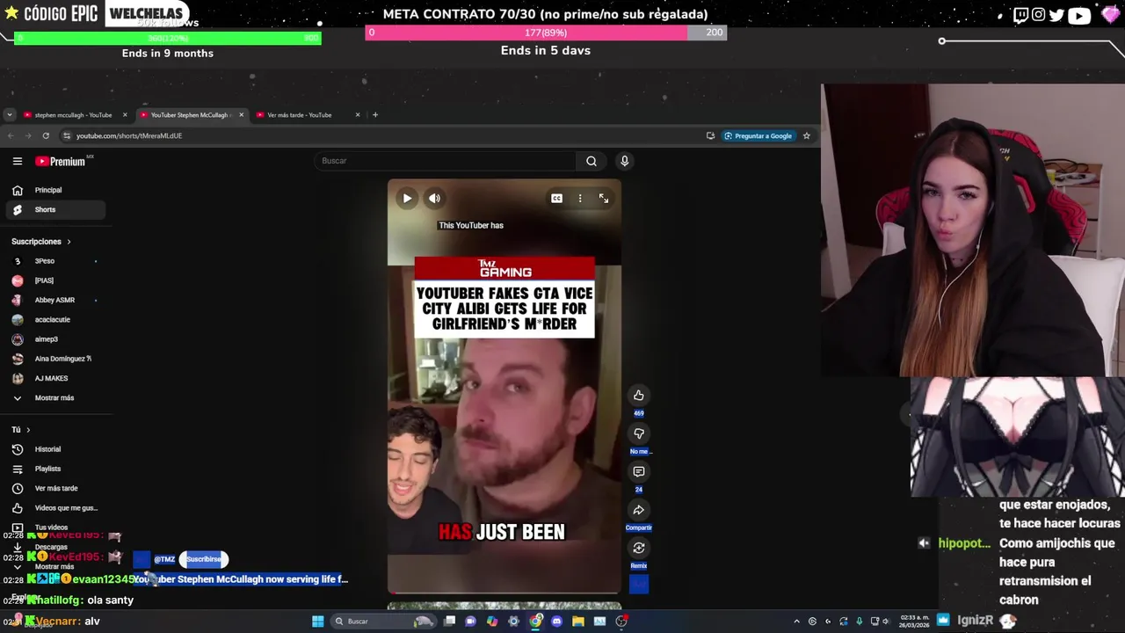The width and height of the screenshot is (1125, 633).
Task: Go back in the browser
Action: point(10,135)
